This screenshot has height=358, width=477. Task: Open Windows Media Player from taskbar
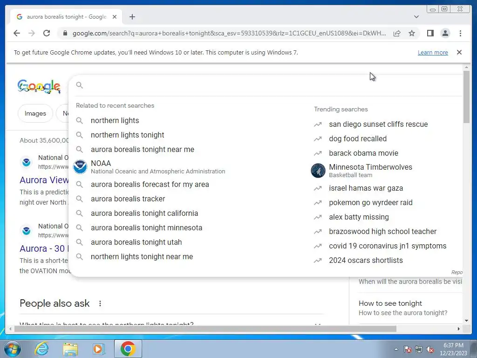click(x=98, y=349)
